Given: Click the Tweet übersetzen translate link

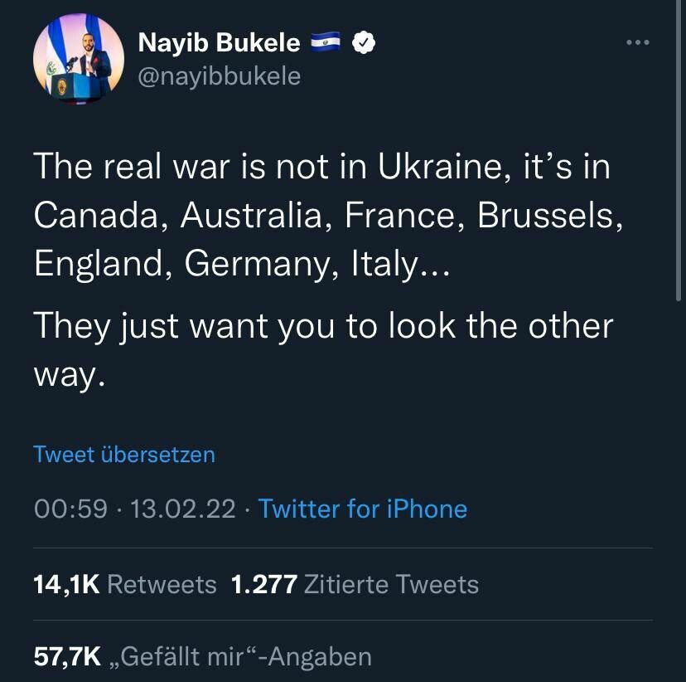Looking at the screenshot, I should 124,455.
